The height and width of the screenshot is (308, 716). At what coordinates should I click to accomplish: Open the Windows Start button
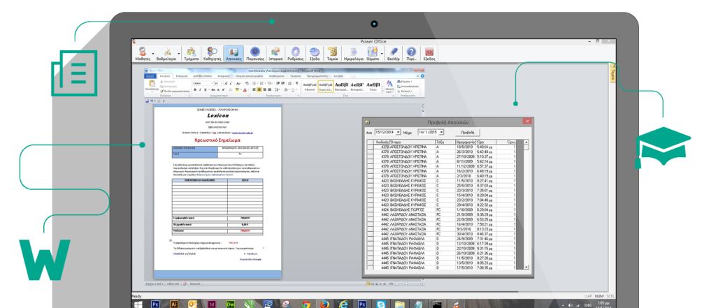[x=138, y=305]
